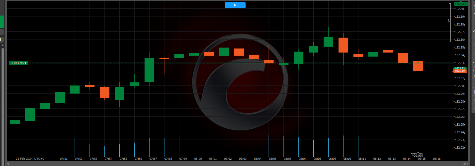Click the blue play button above chart
The image size is (475, 166).
click(x=235, y=5)
